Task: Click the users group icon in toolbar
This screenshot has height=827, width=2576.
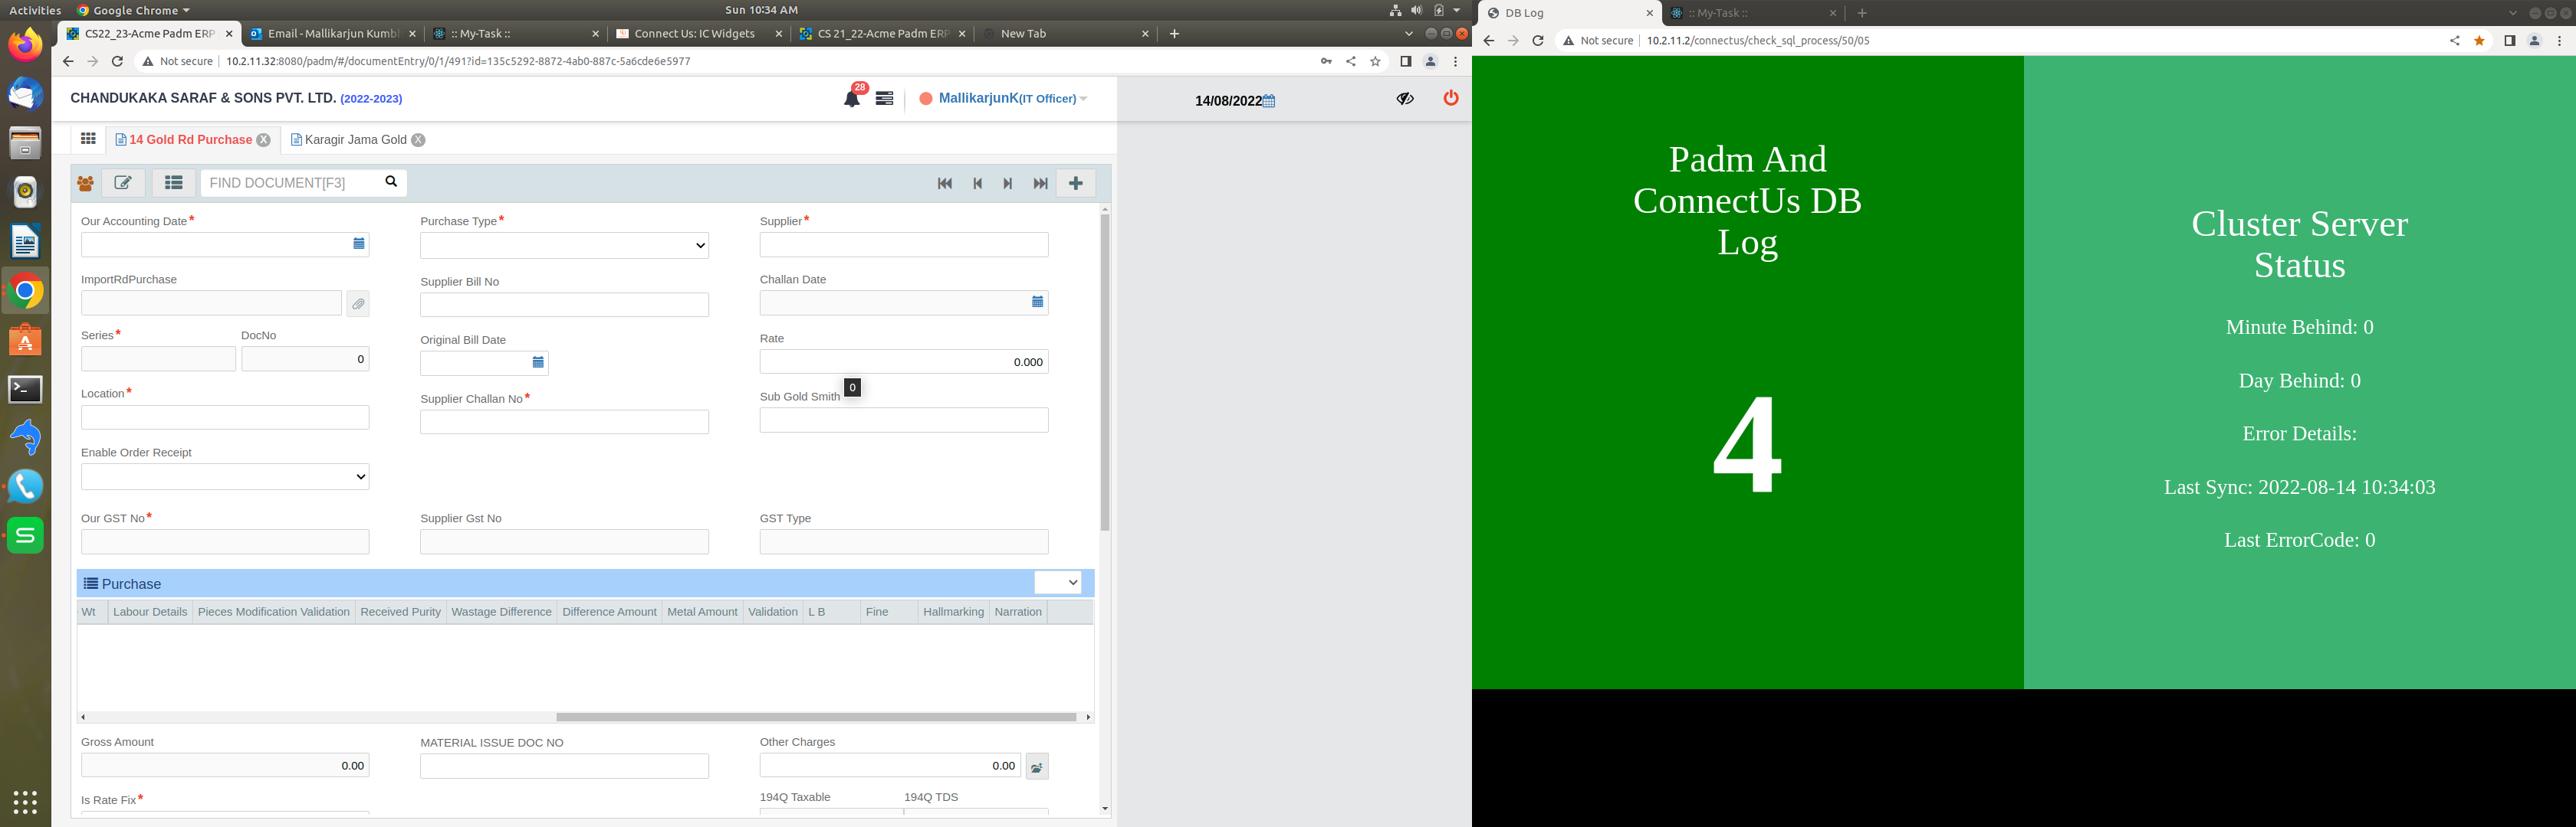Action: 86,184
